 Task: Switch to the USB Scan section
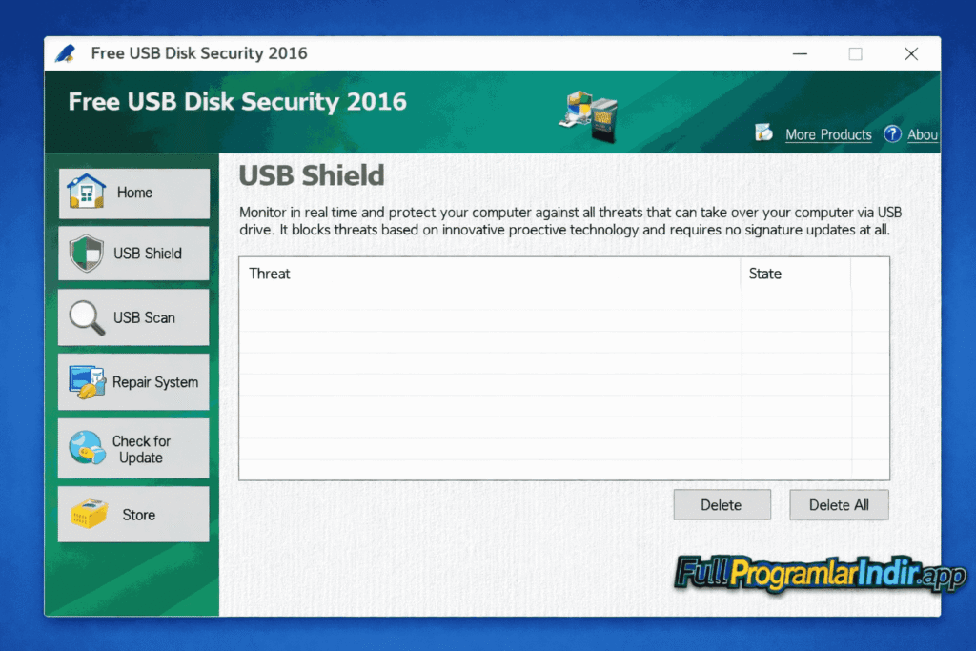point(133,317)
